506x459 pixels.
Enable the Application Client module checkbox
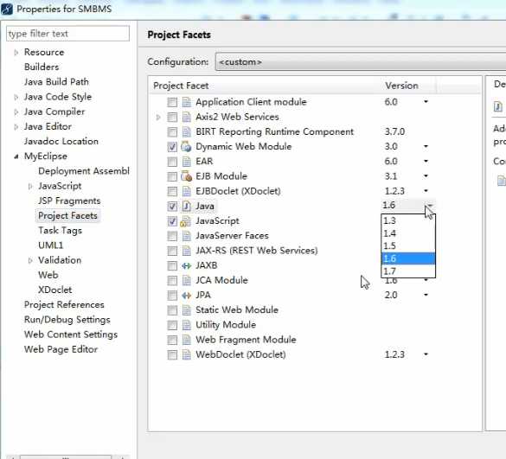(172, 102)
